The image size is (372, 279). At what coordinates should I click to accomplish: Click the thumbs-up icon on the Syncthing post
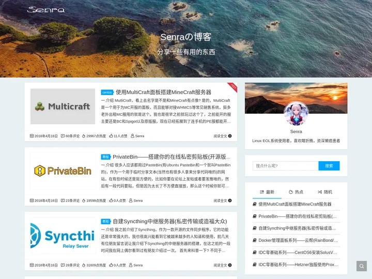[x=111, y=265]
